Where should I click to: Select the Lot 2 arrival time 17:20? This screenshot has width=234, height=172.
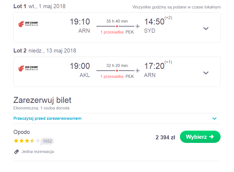154,66
